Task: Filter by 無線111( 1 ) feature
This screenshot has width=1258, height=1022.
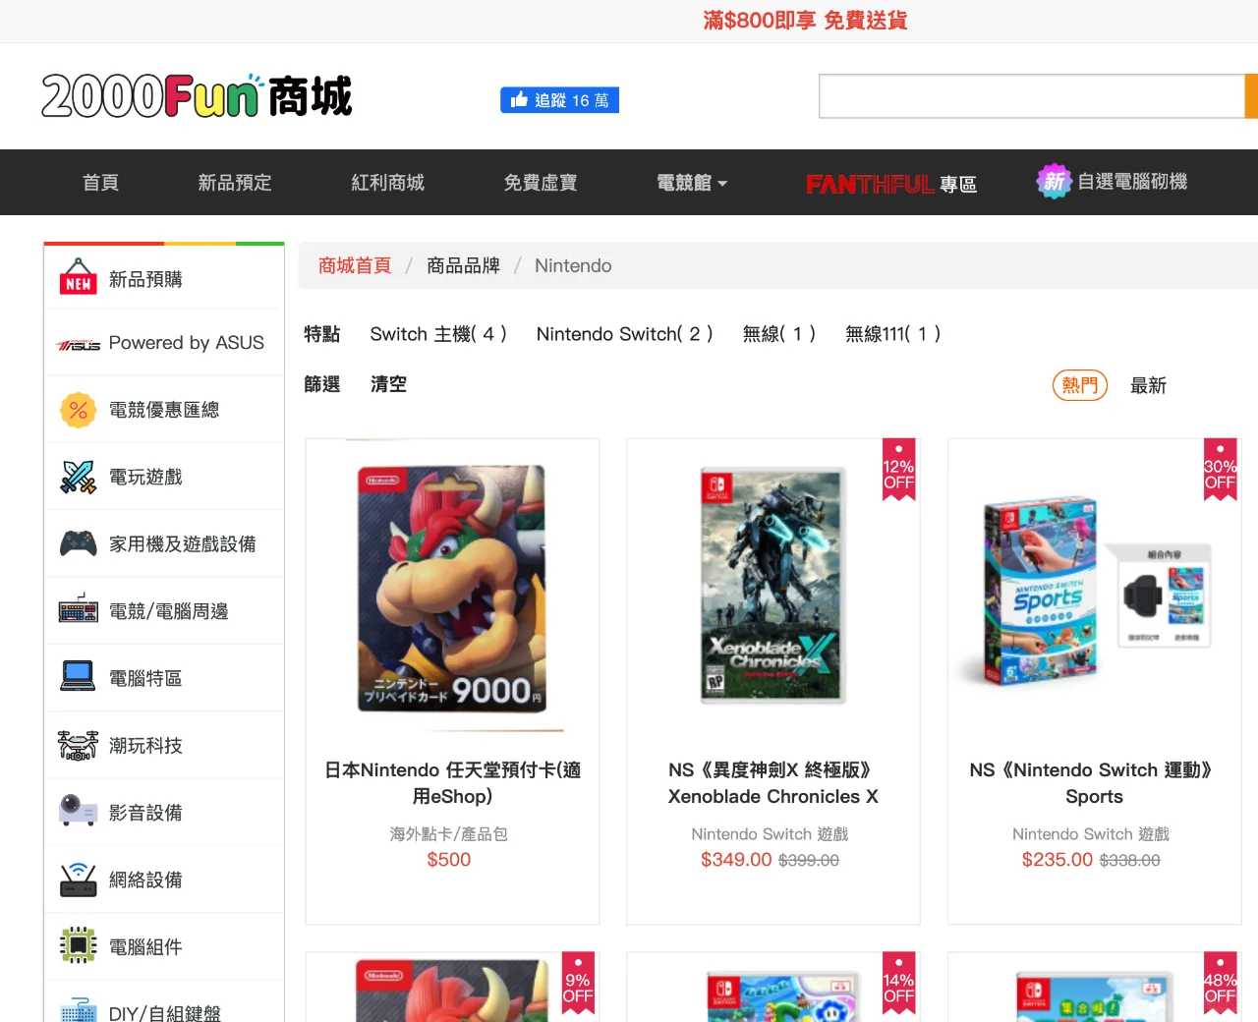Action: pyautogui.click(x=893, y=334)
